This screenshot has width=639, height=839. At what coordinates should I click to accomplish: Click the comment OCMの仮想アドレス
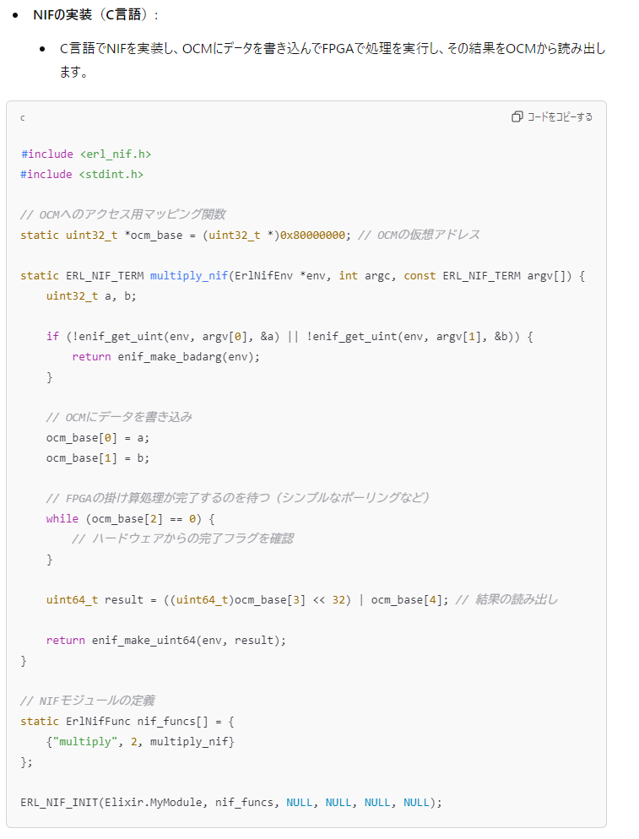pos(419,235)
